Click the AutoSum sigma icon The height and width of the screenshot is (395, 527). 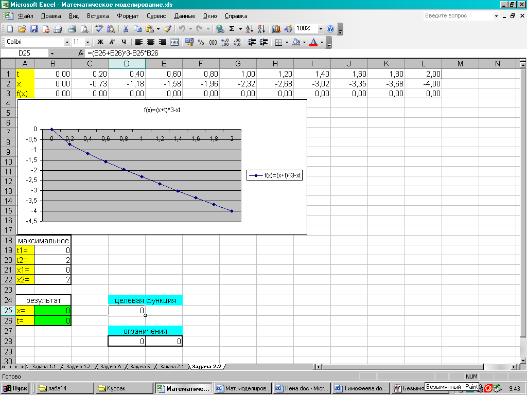coord(232,29)
